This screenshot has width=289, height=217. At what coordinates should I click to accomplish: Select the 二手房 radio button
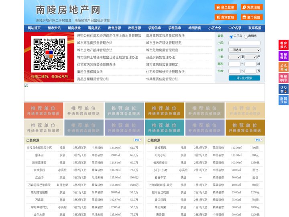[x=231, y=37]
